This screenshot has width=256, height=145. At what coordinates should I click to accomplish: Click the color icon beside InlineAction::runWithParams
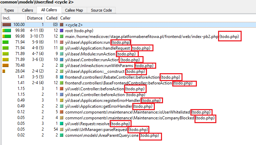[62, 66]
